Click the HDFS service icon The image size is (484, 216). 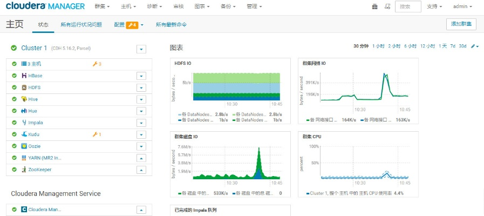[x=24, y=87]
